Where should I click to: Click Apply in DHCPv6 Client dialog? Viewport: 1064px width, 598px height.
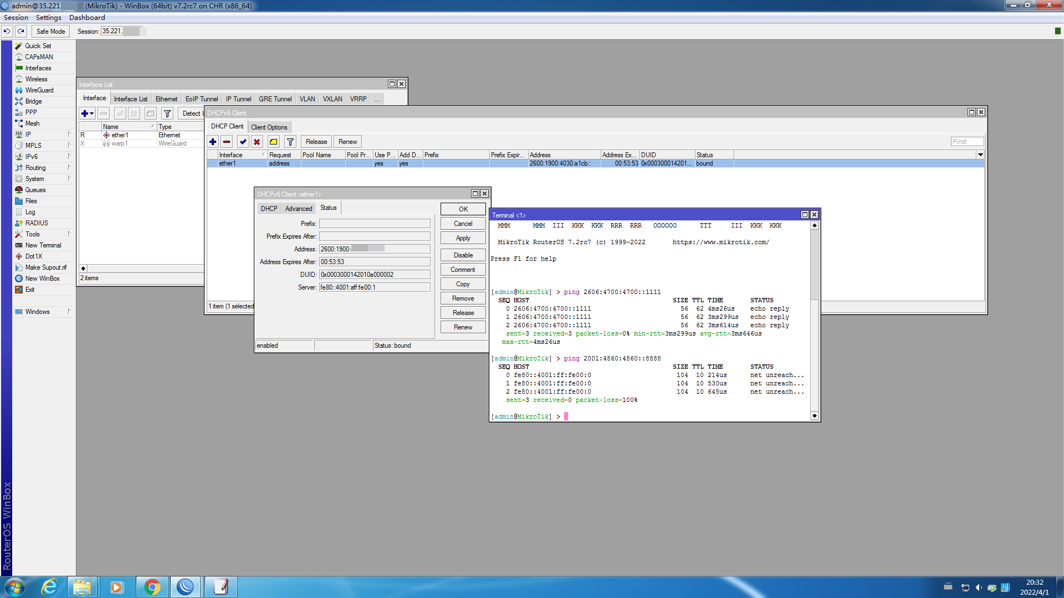463,238
